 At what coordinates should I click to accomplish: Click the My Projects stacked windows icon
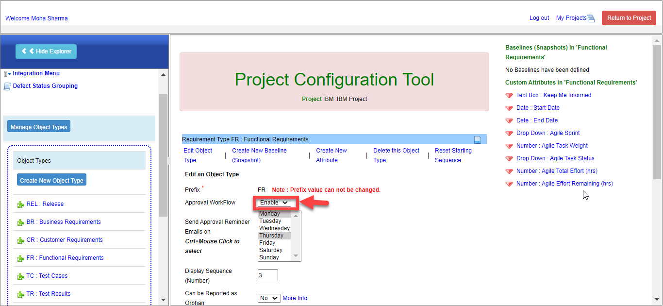pyautogui.click(x=591, y=18)
